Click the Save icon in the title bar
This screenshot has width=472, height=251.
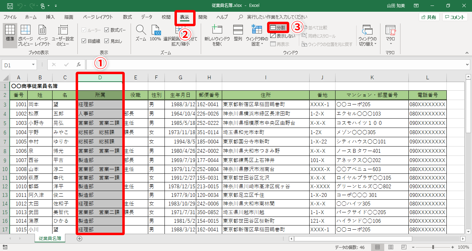[10, 6]
